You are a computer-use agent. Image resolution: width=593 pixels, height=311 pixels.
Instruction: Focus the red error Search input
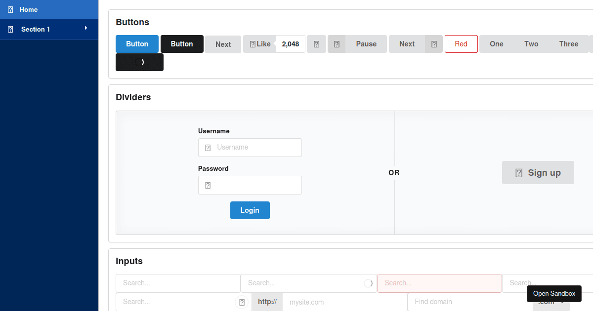tap(439, 283)
